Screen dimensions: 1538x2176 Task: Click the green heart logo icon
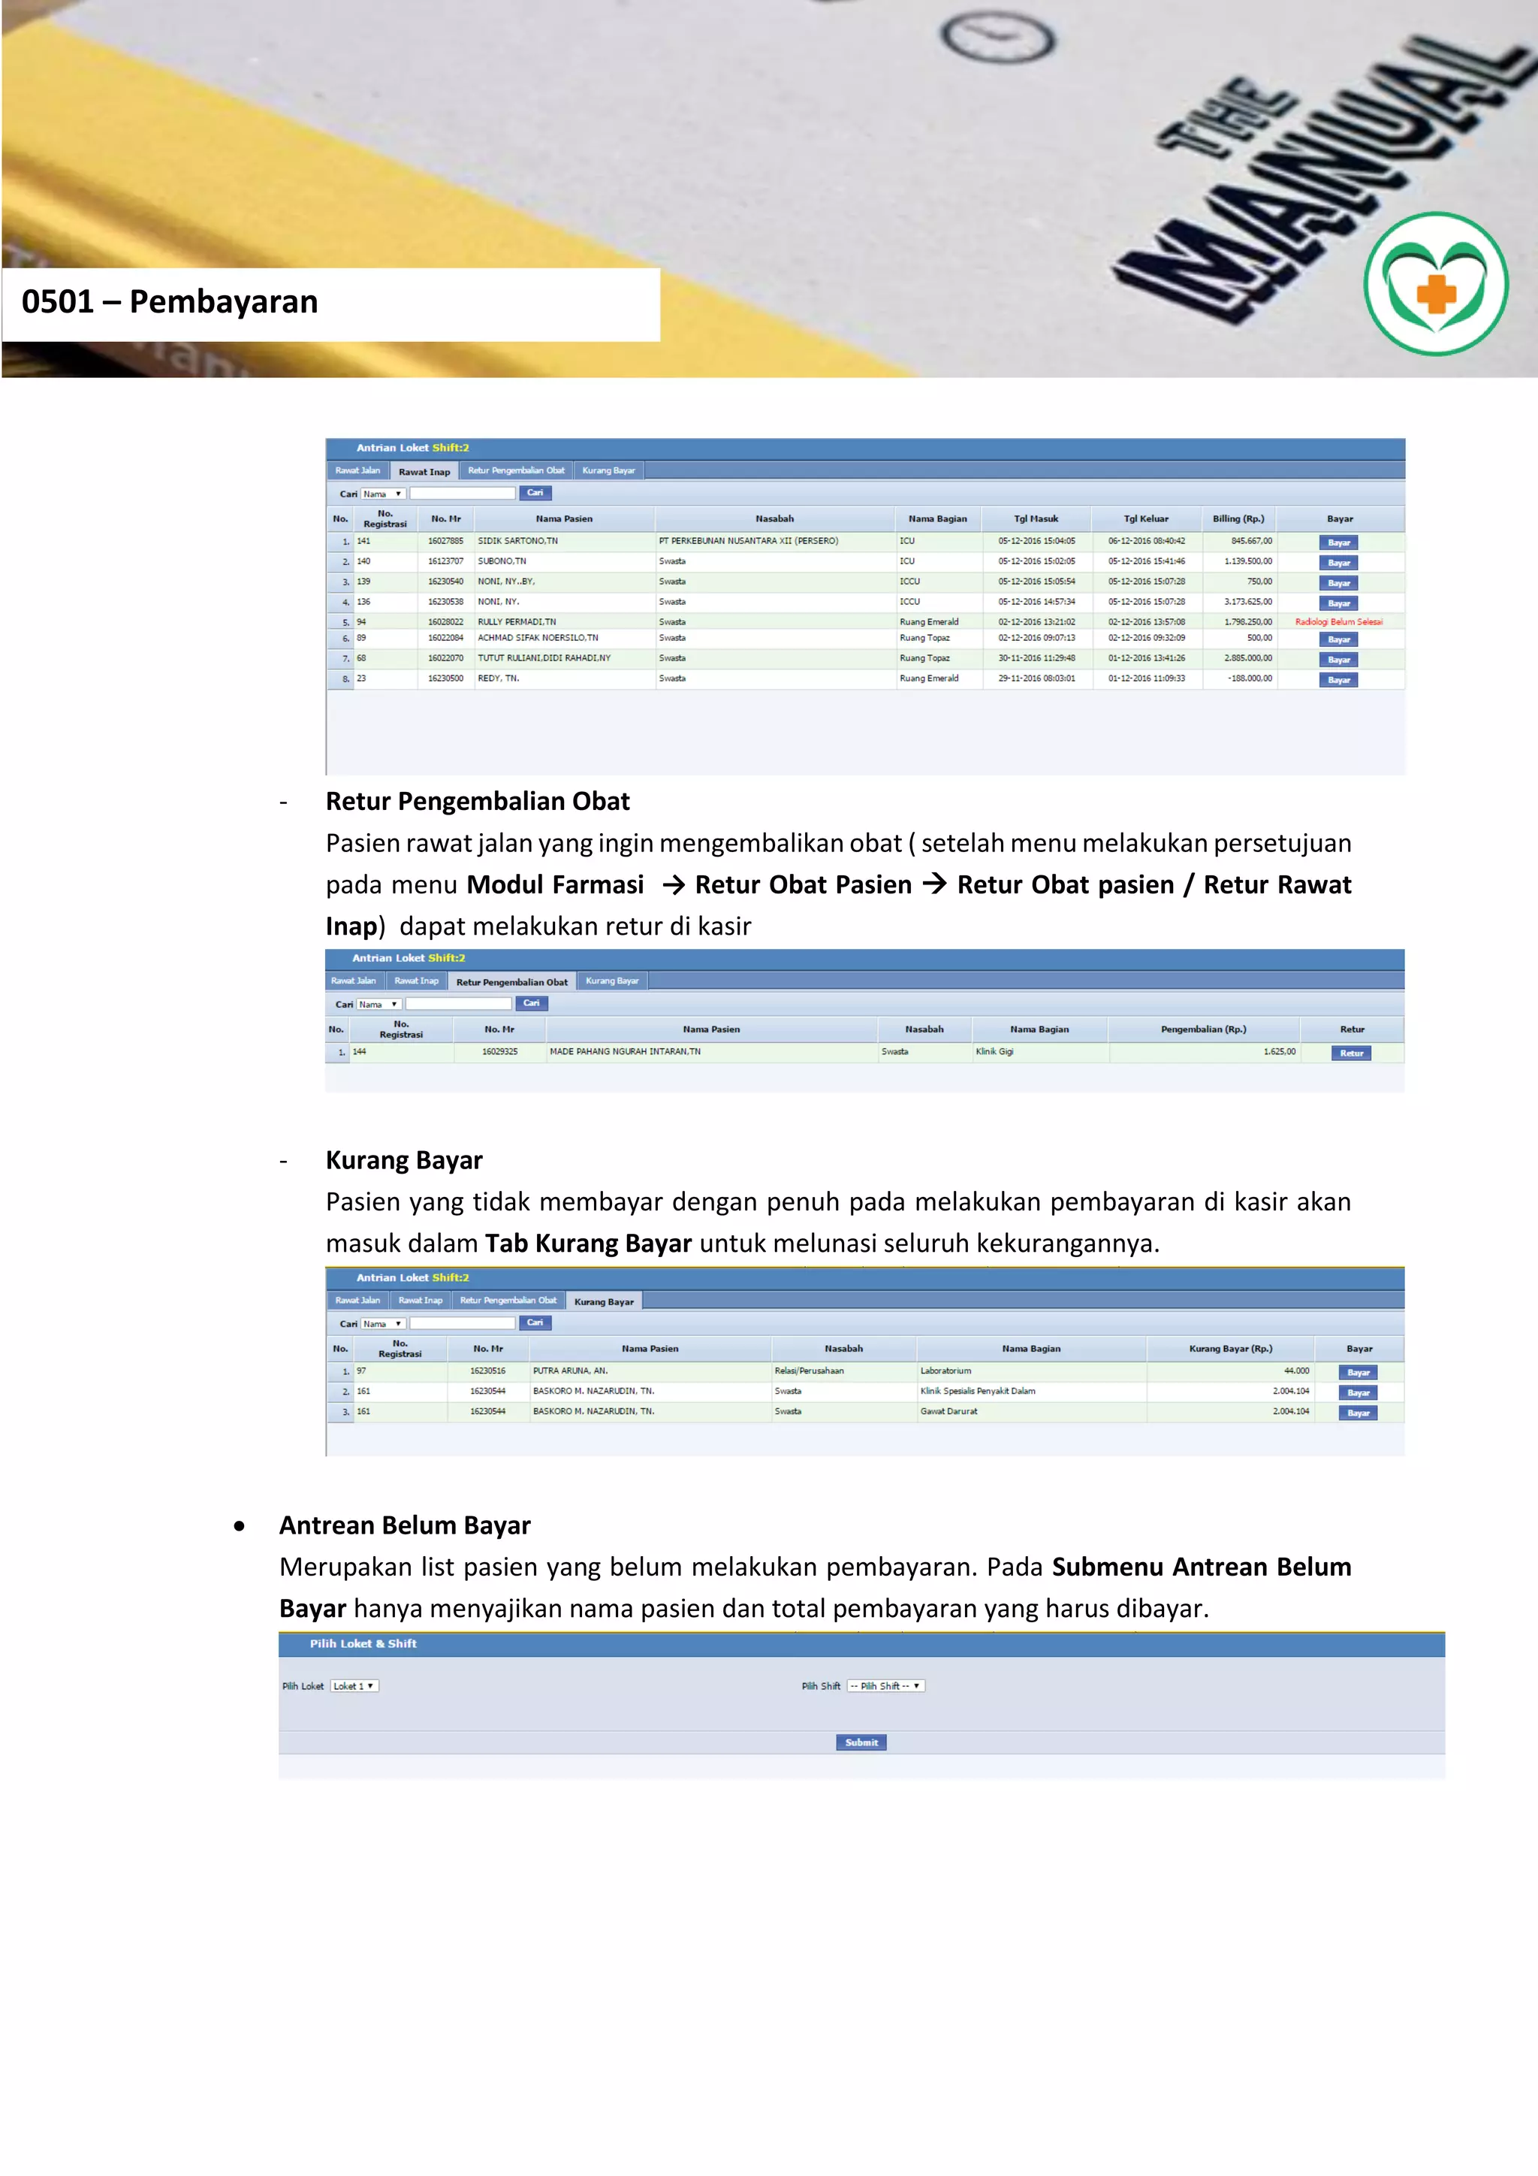(x=1436, y=284)
